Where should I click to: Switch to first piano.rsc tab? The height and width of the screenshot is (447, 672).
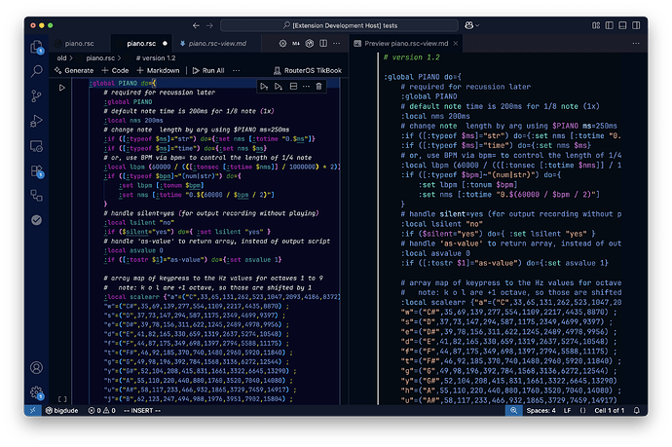[79, 43]
